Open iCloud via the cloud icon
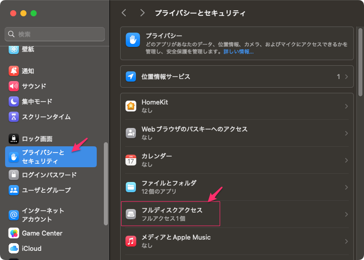Viewport: 364px width, 260px height. click(x=14, y=248)
